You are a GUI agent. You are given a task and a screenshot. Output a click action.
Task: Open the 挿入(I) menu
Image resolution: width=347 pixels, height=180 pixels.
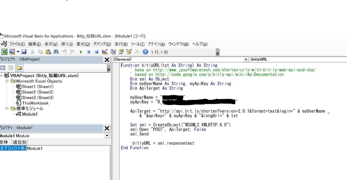67,44
